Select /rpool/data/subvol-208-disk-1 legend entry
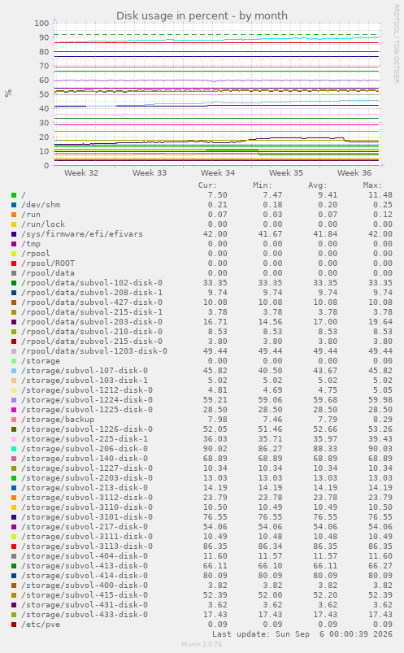404x653 pixels. click(92, 293)
